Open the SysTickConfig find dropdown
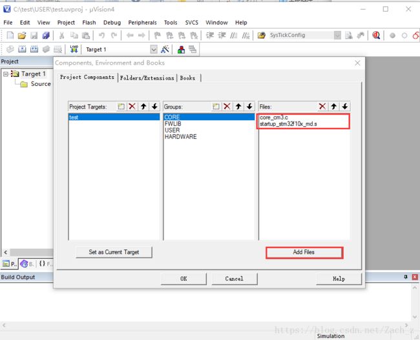The image size is (420, 340). [x=337, y=35]
